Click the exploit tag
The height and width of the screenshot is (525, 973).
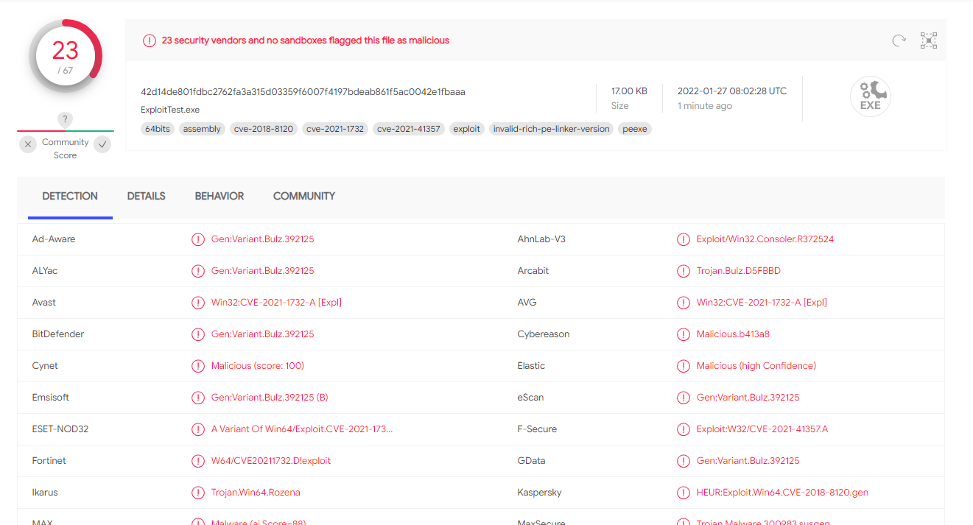(467, 129)
